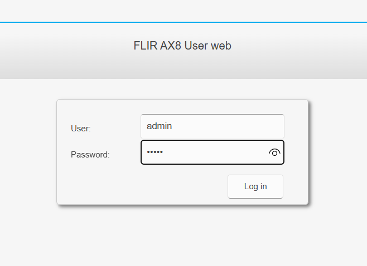Toggle password visibility in the Password field
This screenshot has height=266, width=367.
point(274,152)
